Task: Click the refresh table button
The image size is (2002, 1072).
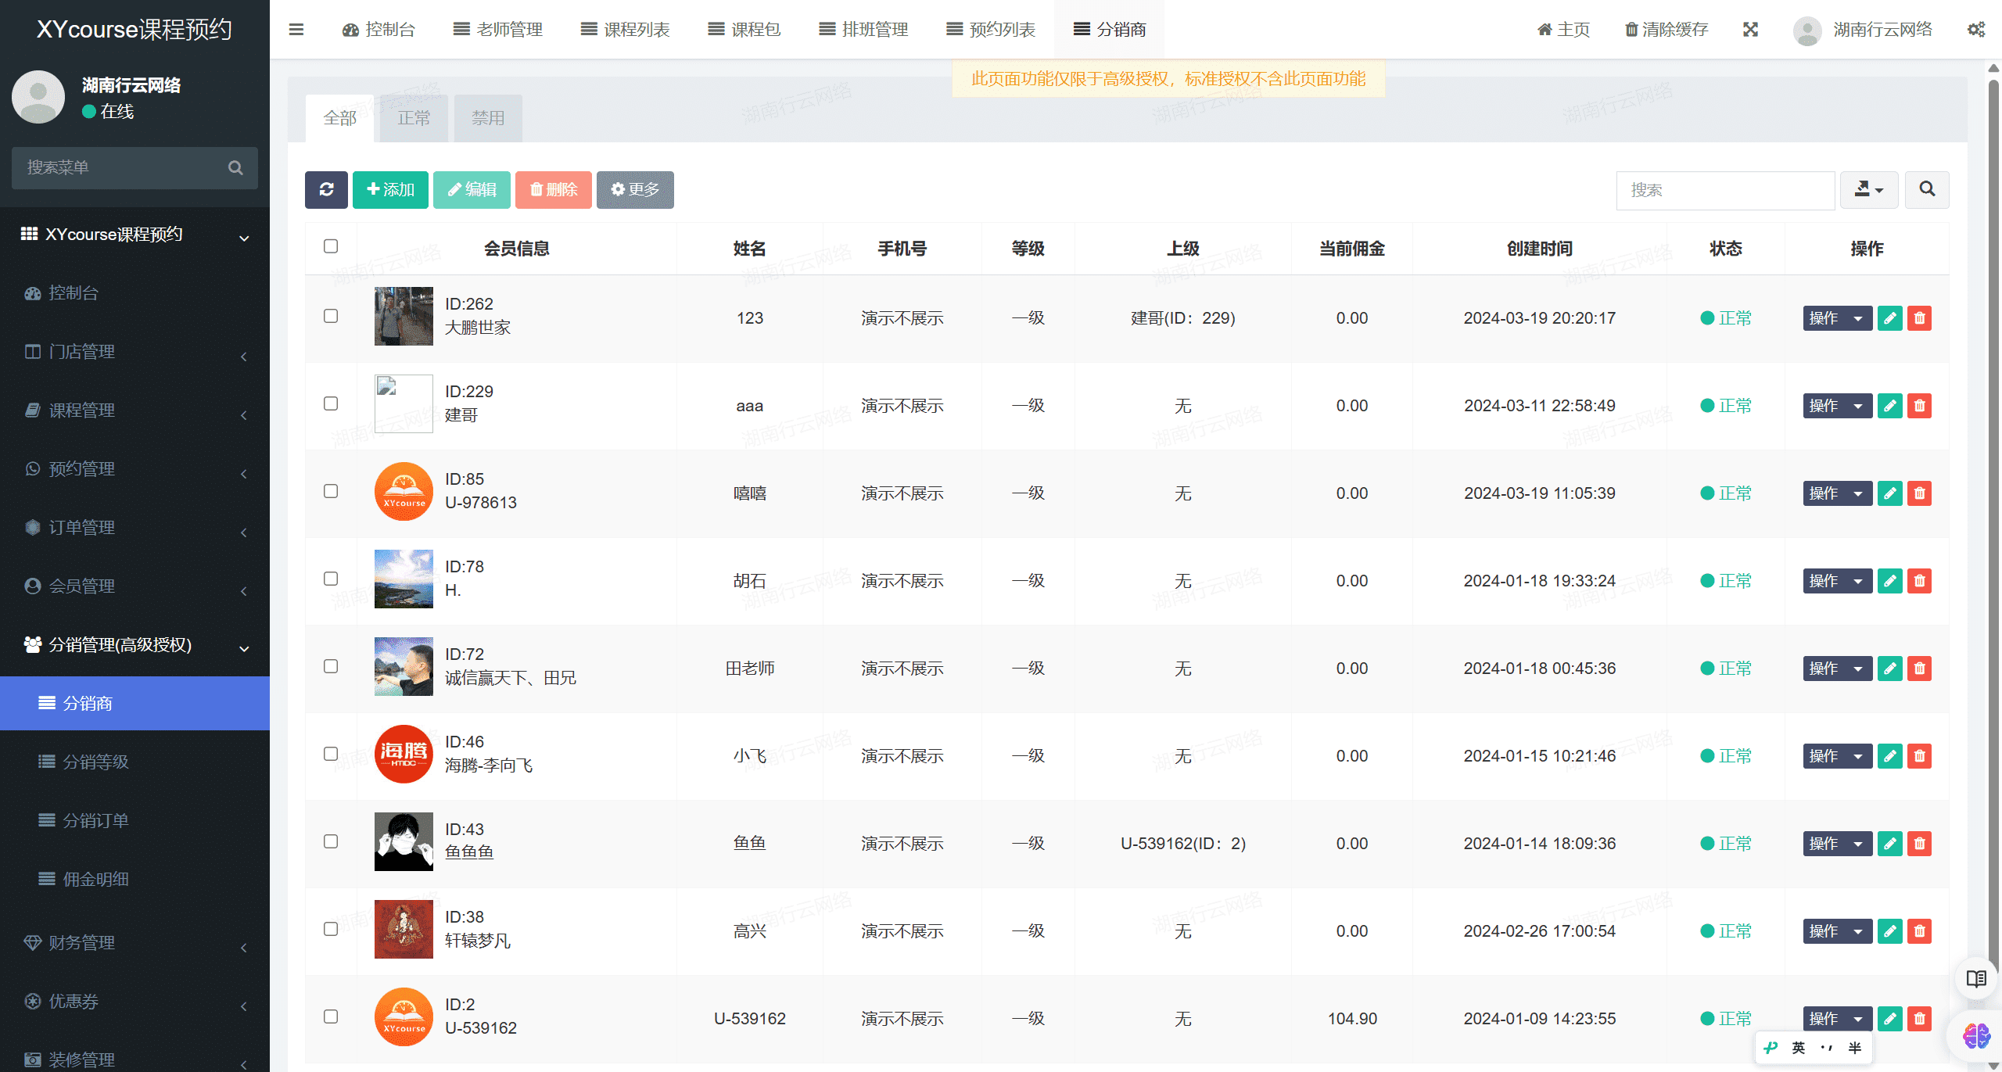Action: (x=326, y=190)
